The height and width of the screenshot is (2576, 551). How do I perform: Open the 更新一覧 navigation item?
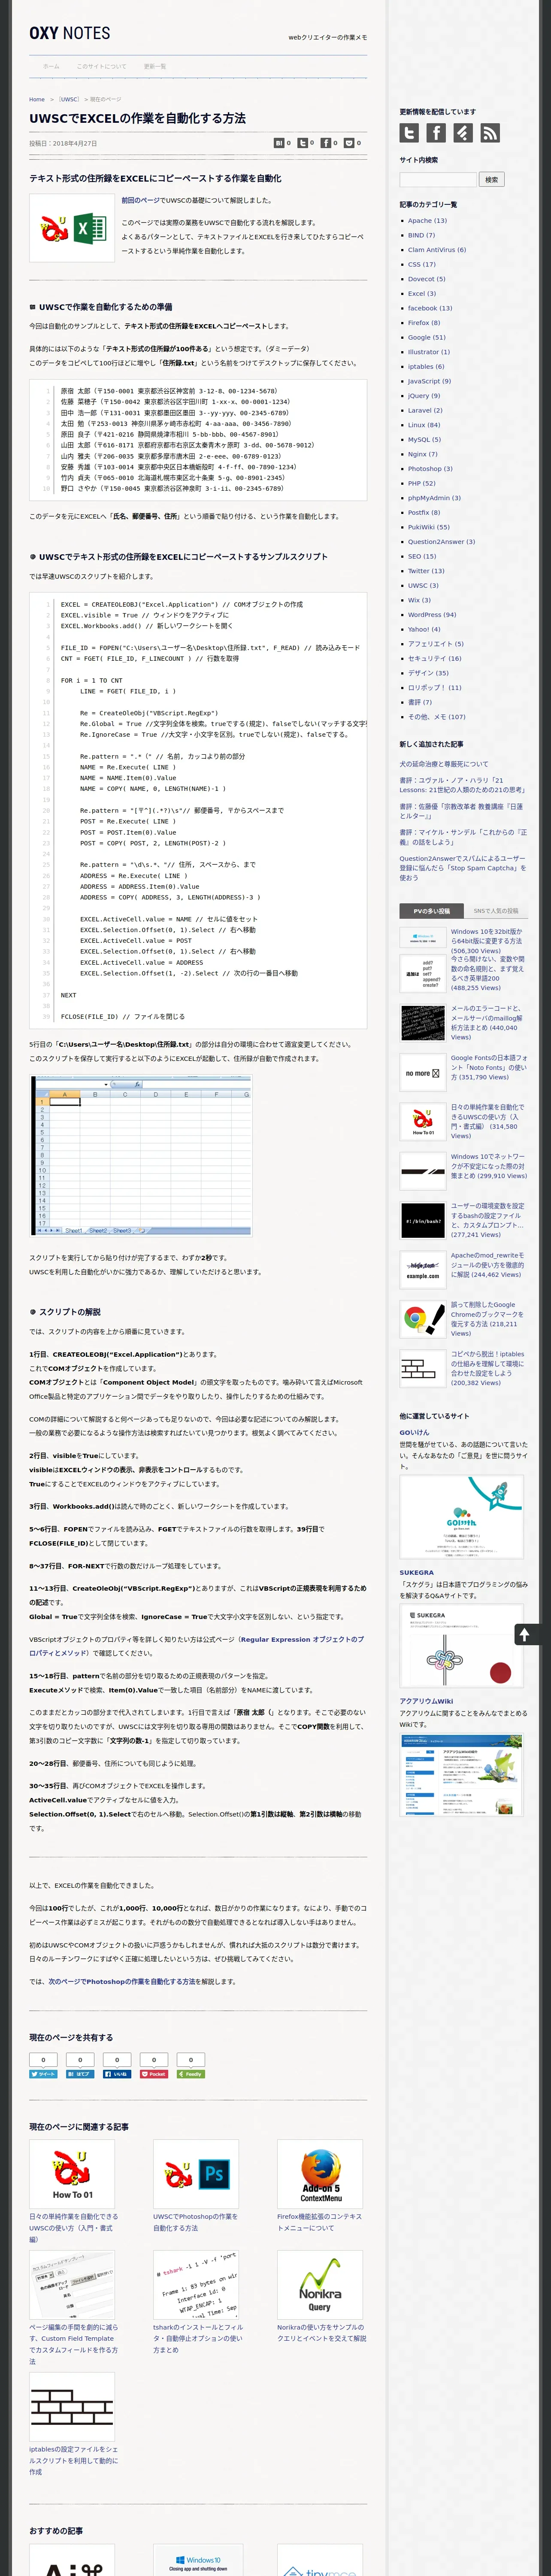(x=155, y=66)
